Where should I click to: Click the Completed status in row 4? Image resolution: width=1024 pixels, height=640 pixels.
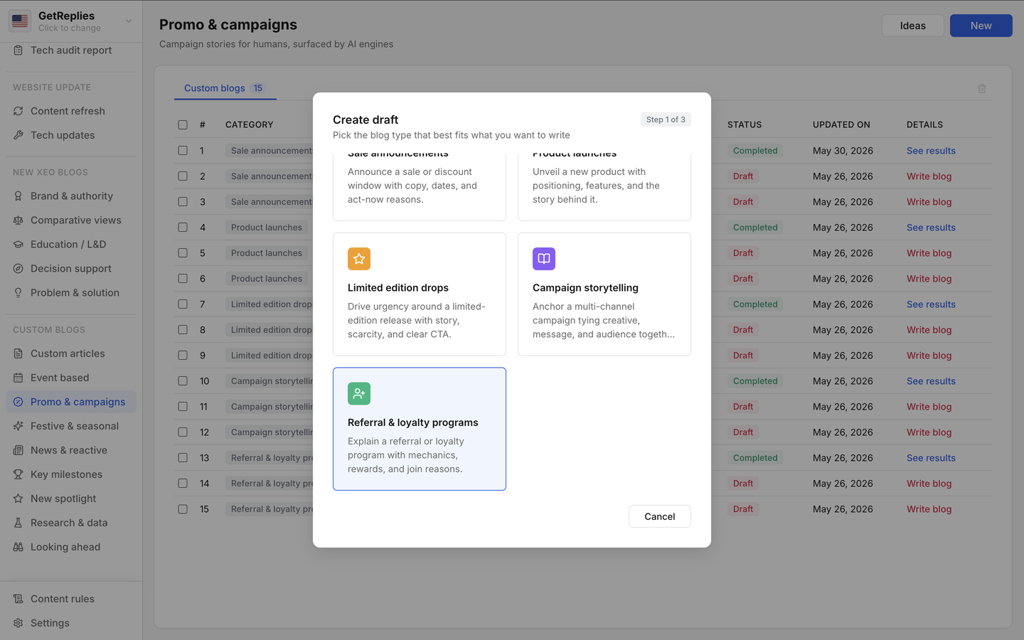pos(755,228)
